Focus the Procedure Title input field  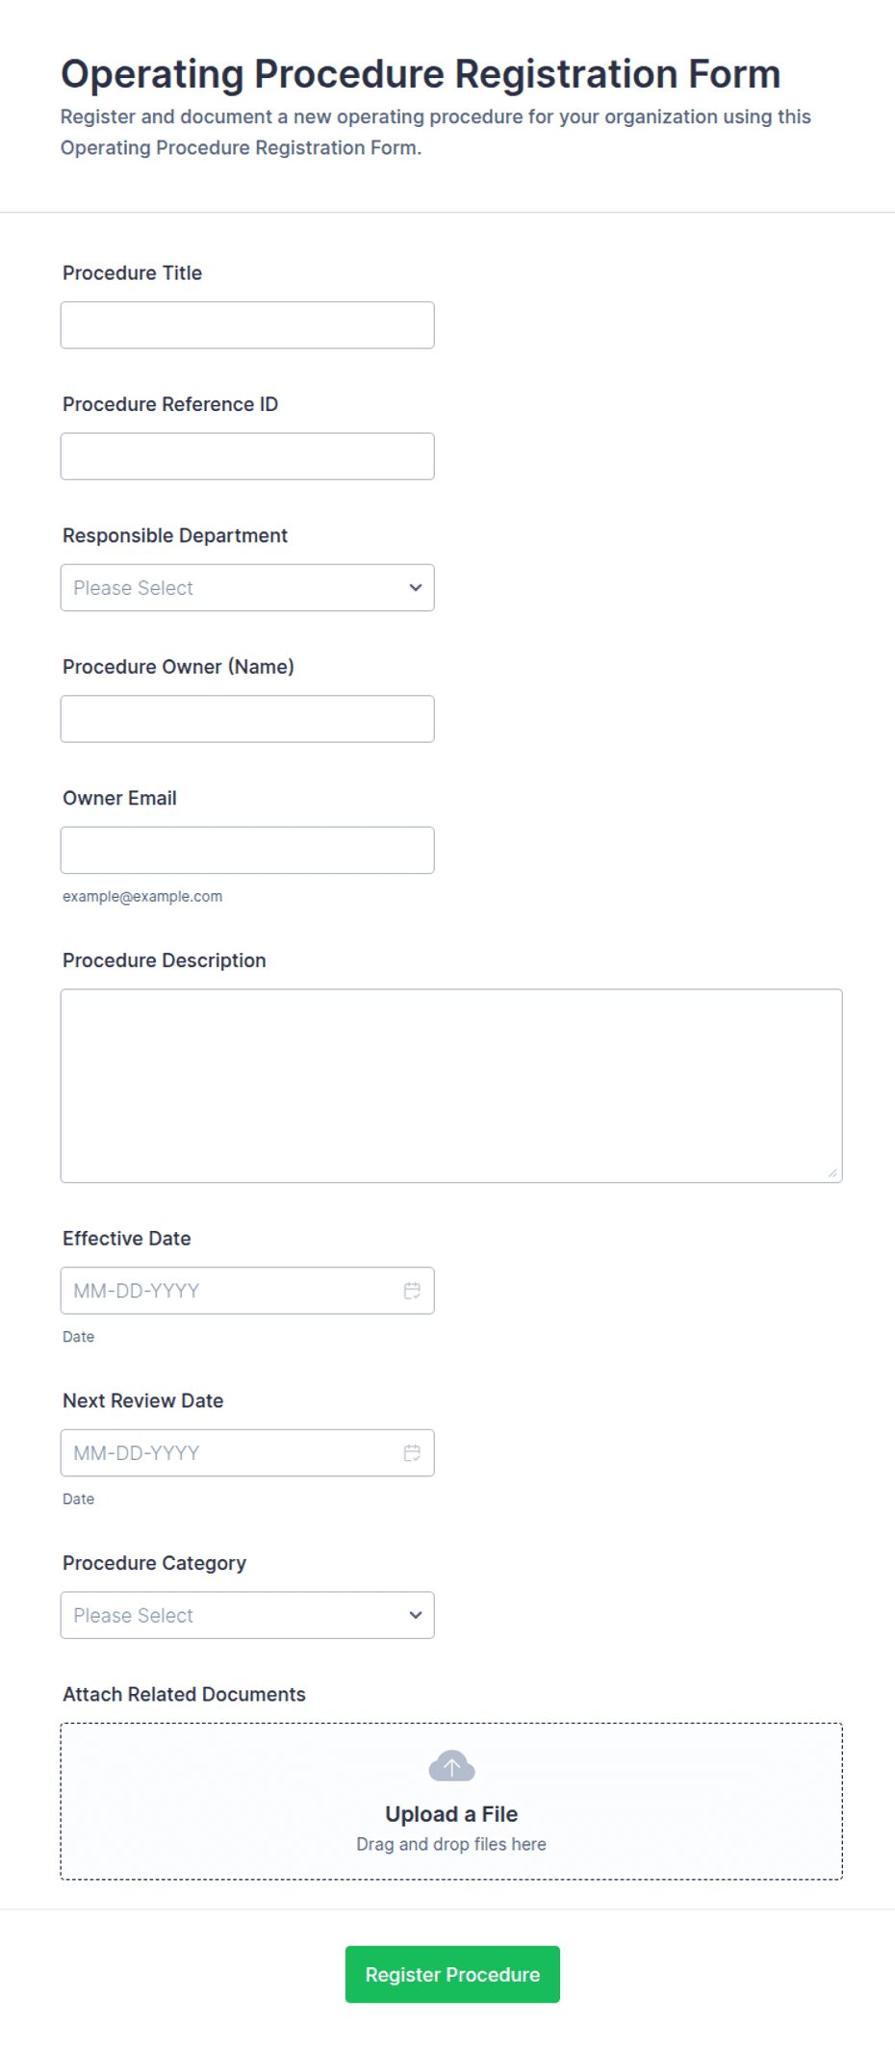coord(247,325)
